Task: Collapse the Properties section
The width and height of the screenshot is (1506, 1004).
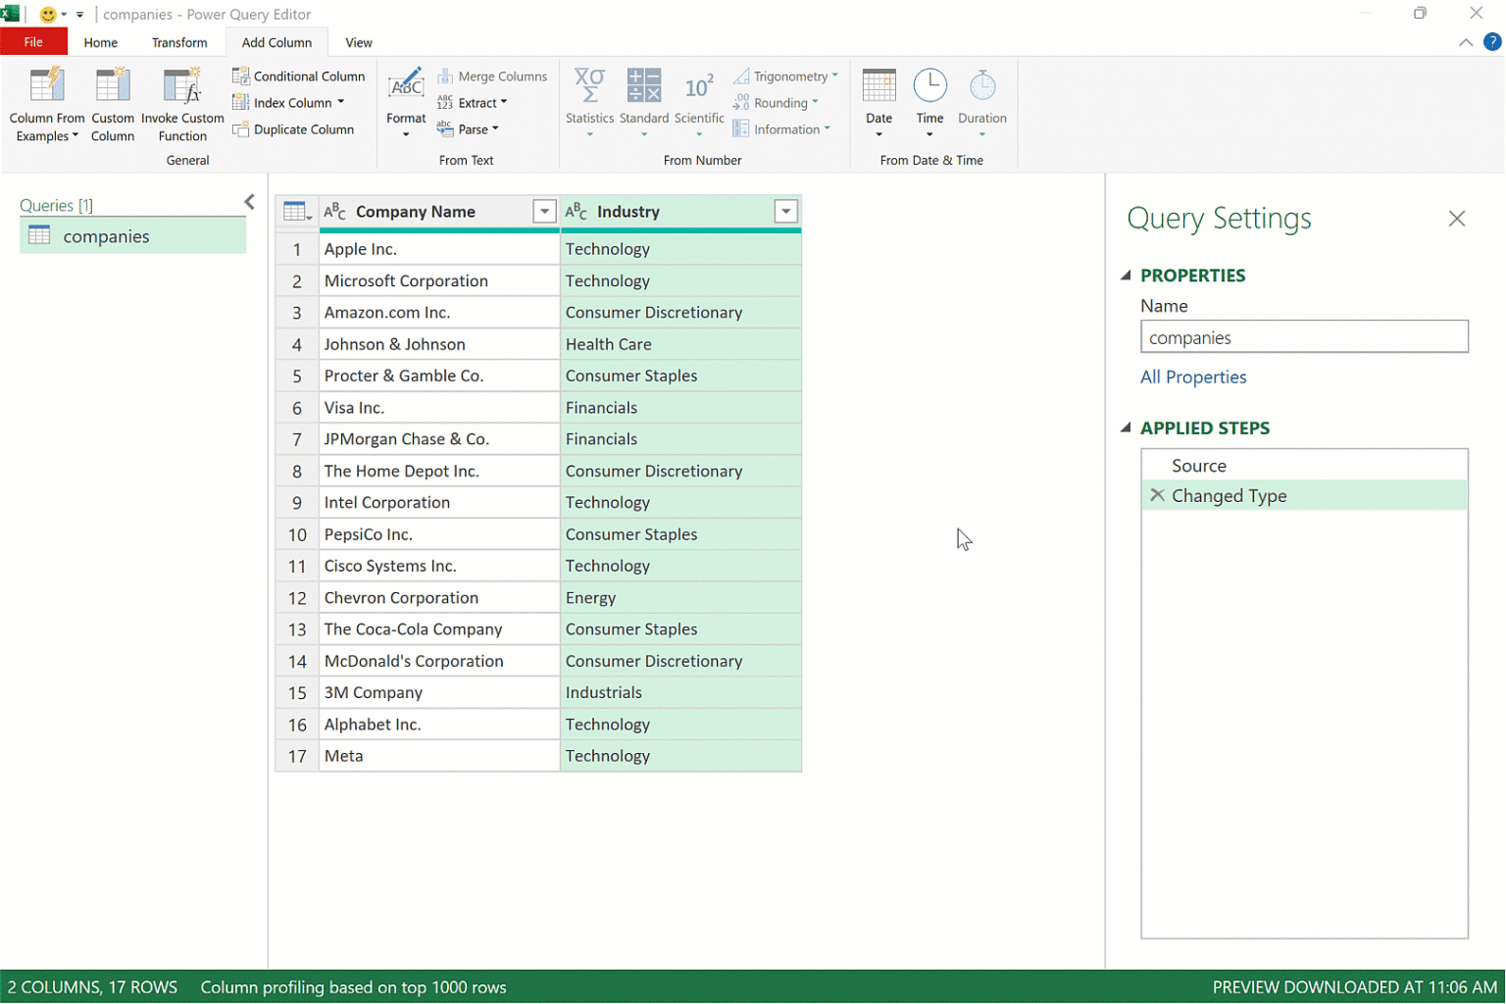Action: (1126, 276)
